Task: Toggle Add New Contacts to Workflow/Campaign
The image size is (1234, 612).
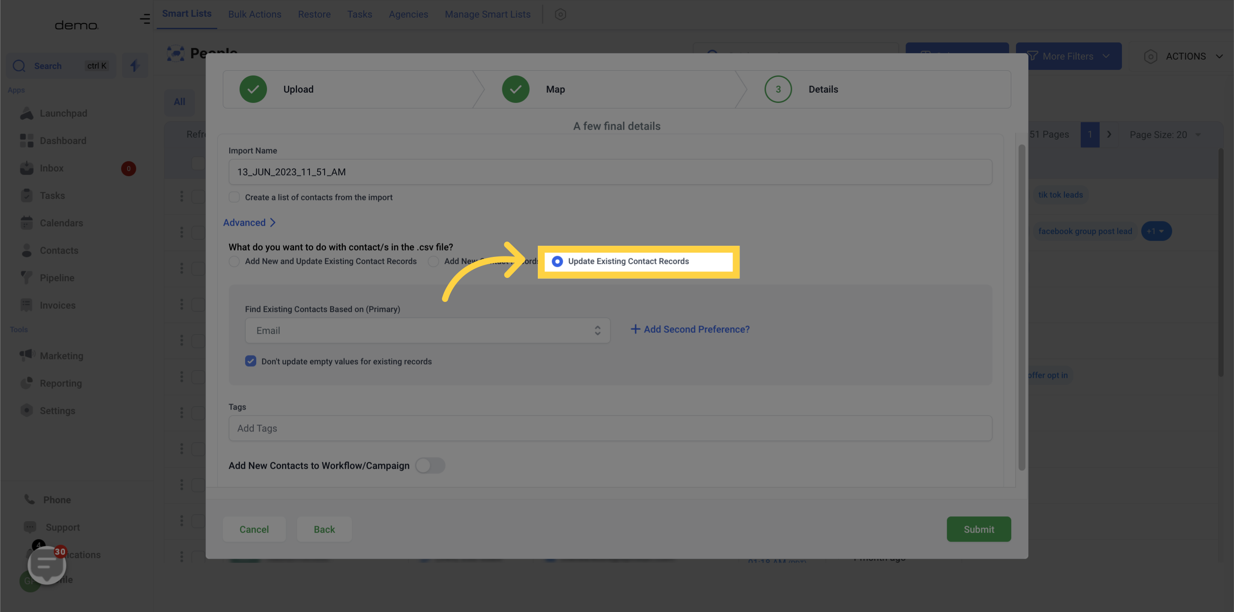Action: [430, 465]
